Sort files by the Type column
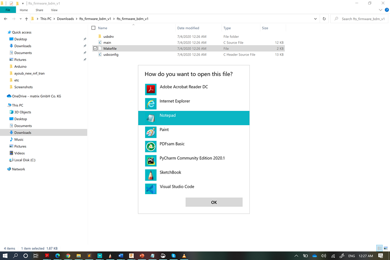Image resolution: width=390 pixels, height=260 pixels. click(227, 28)
